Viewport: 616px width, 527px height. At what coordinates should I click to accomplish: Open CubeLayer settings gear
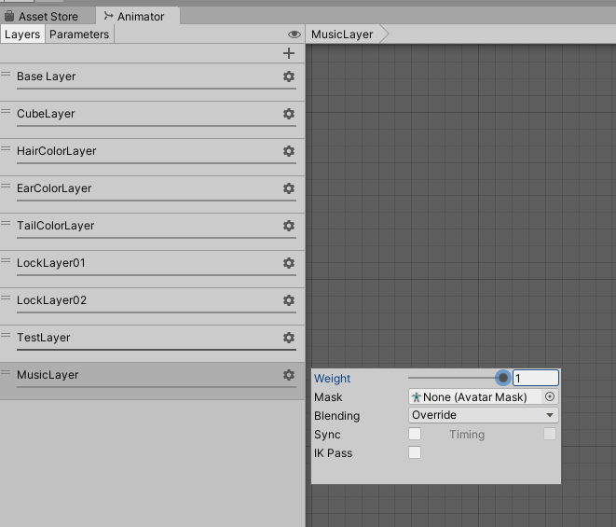click(289, 114)
